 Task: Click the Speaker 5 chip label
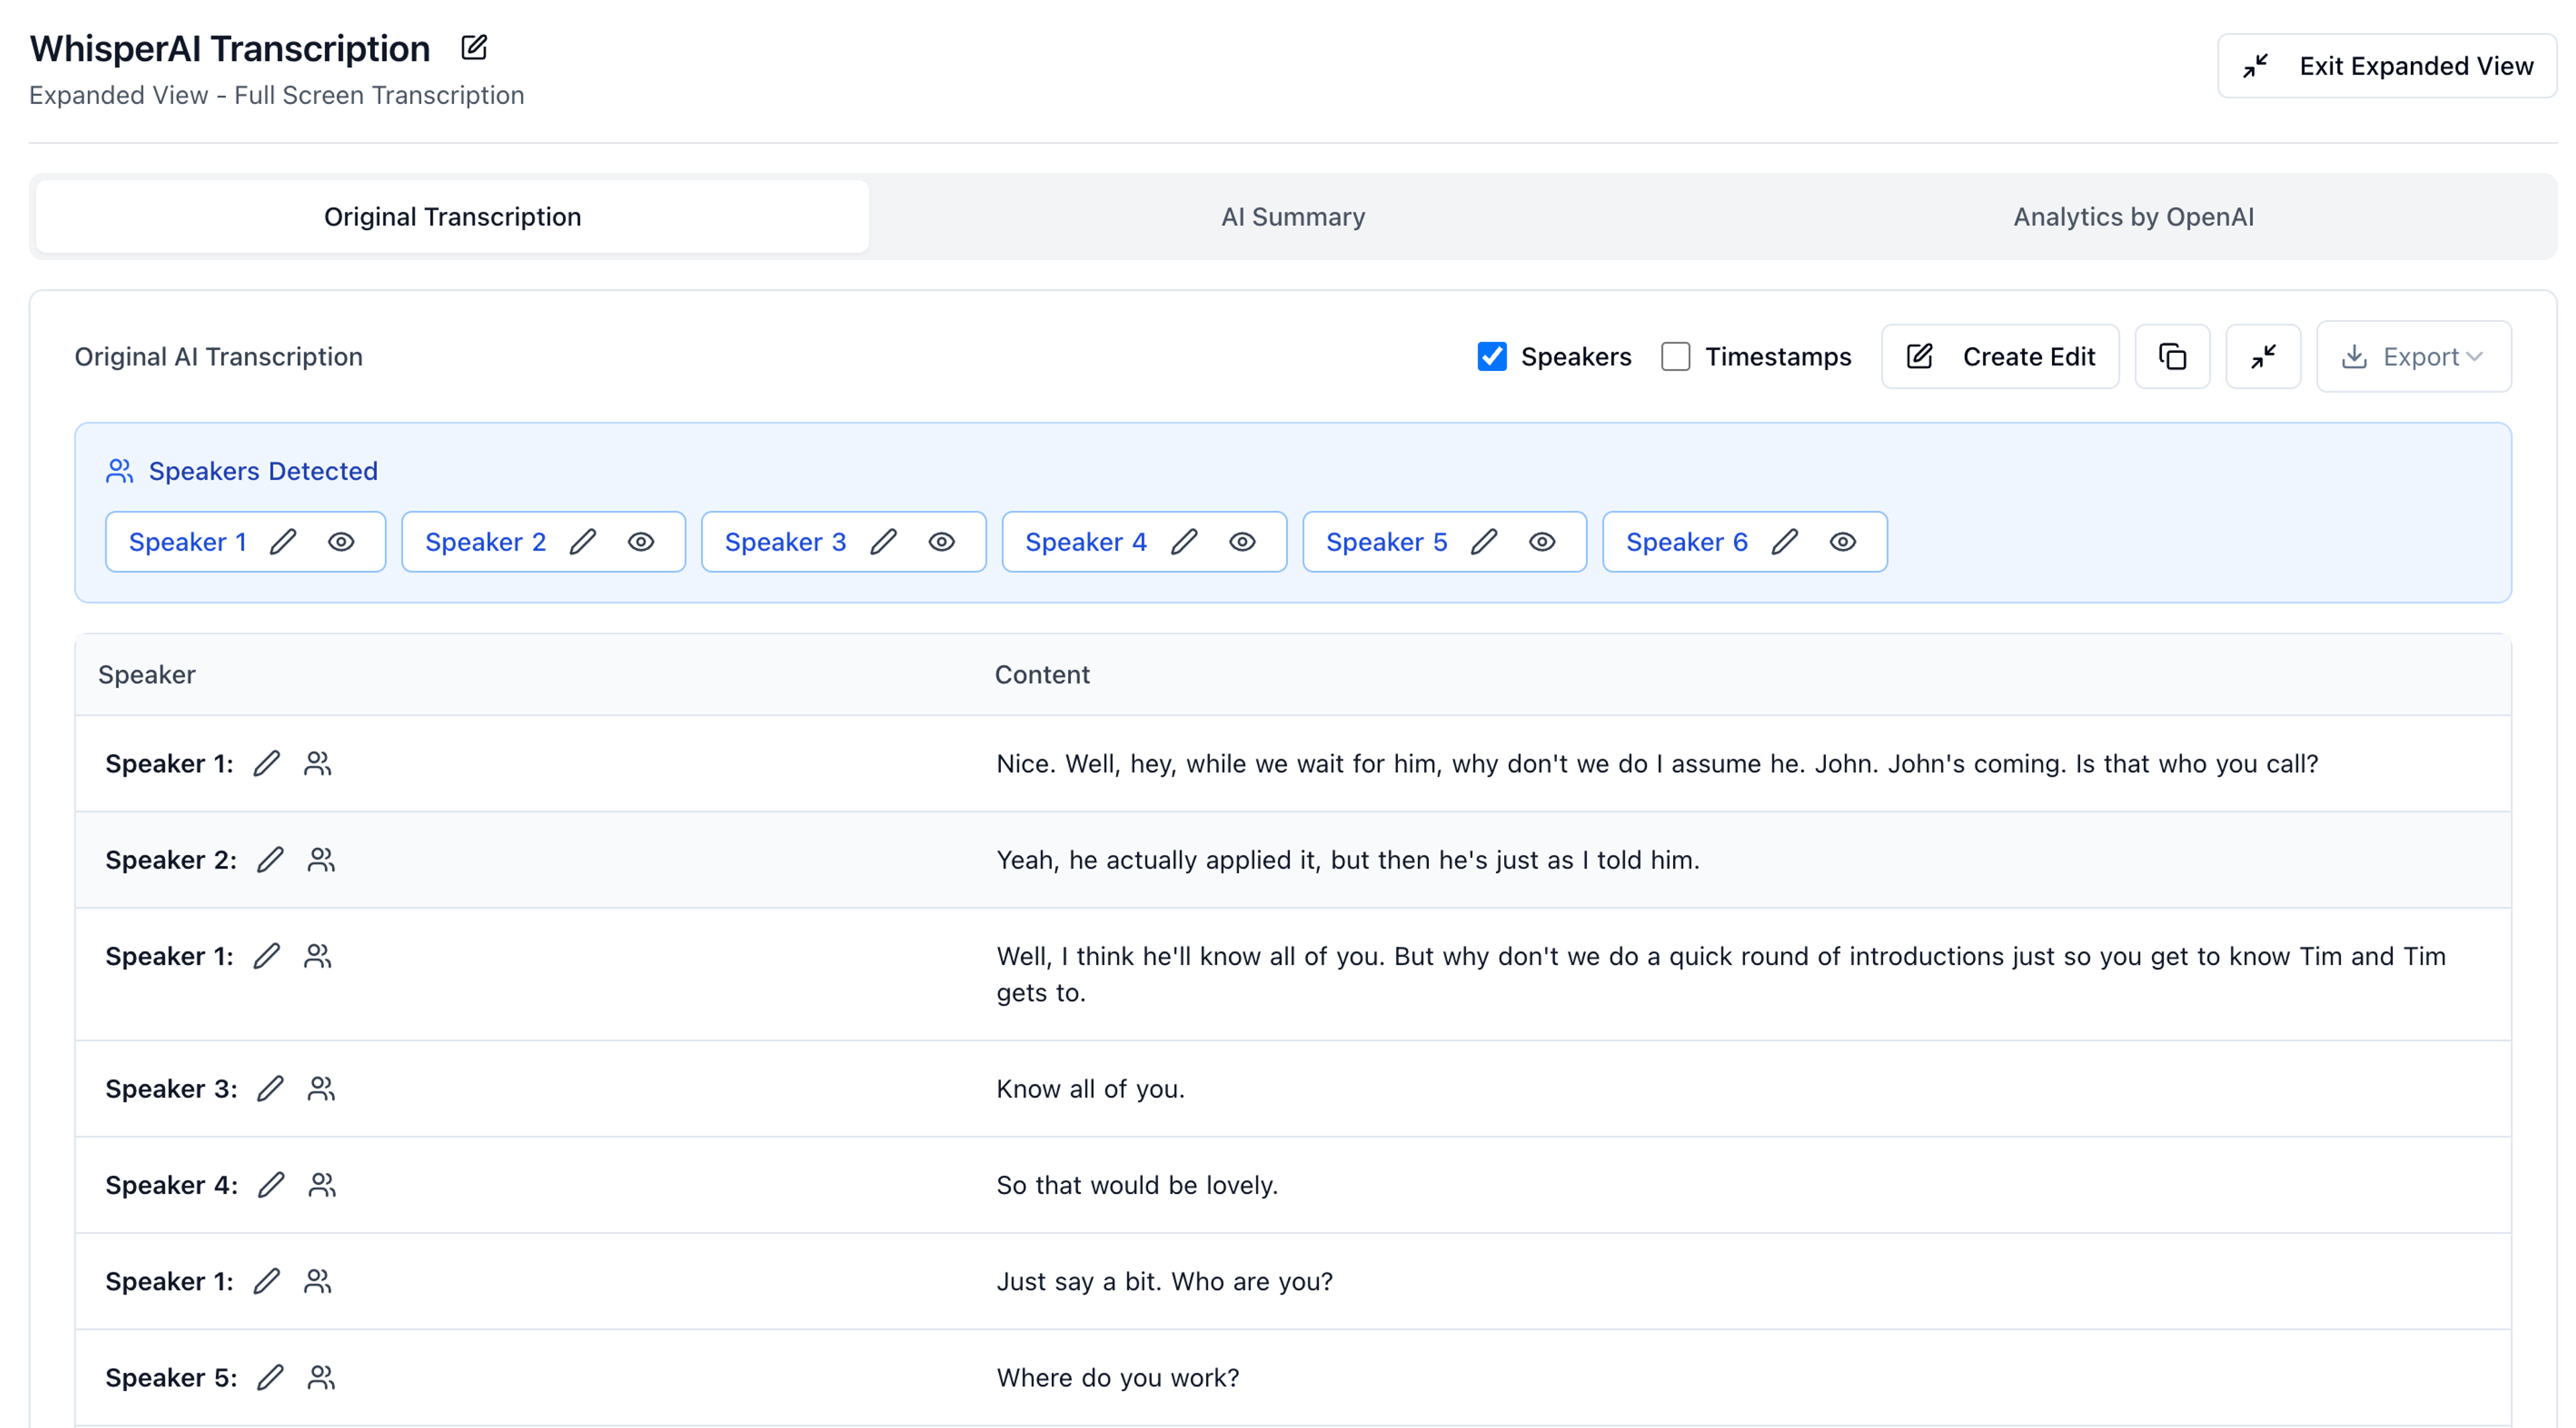tap(1386, 542)
